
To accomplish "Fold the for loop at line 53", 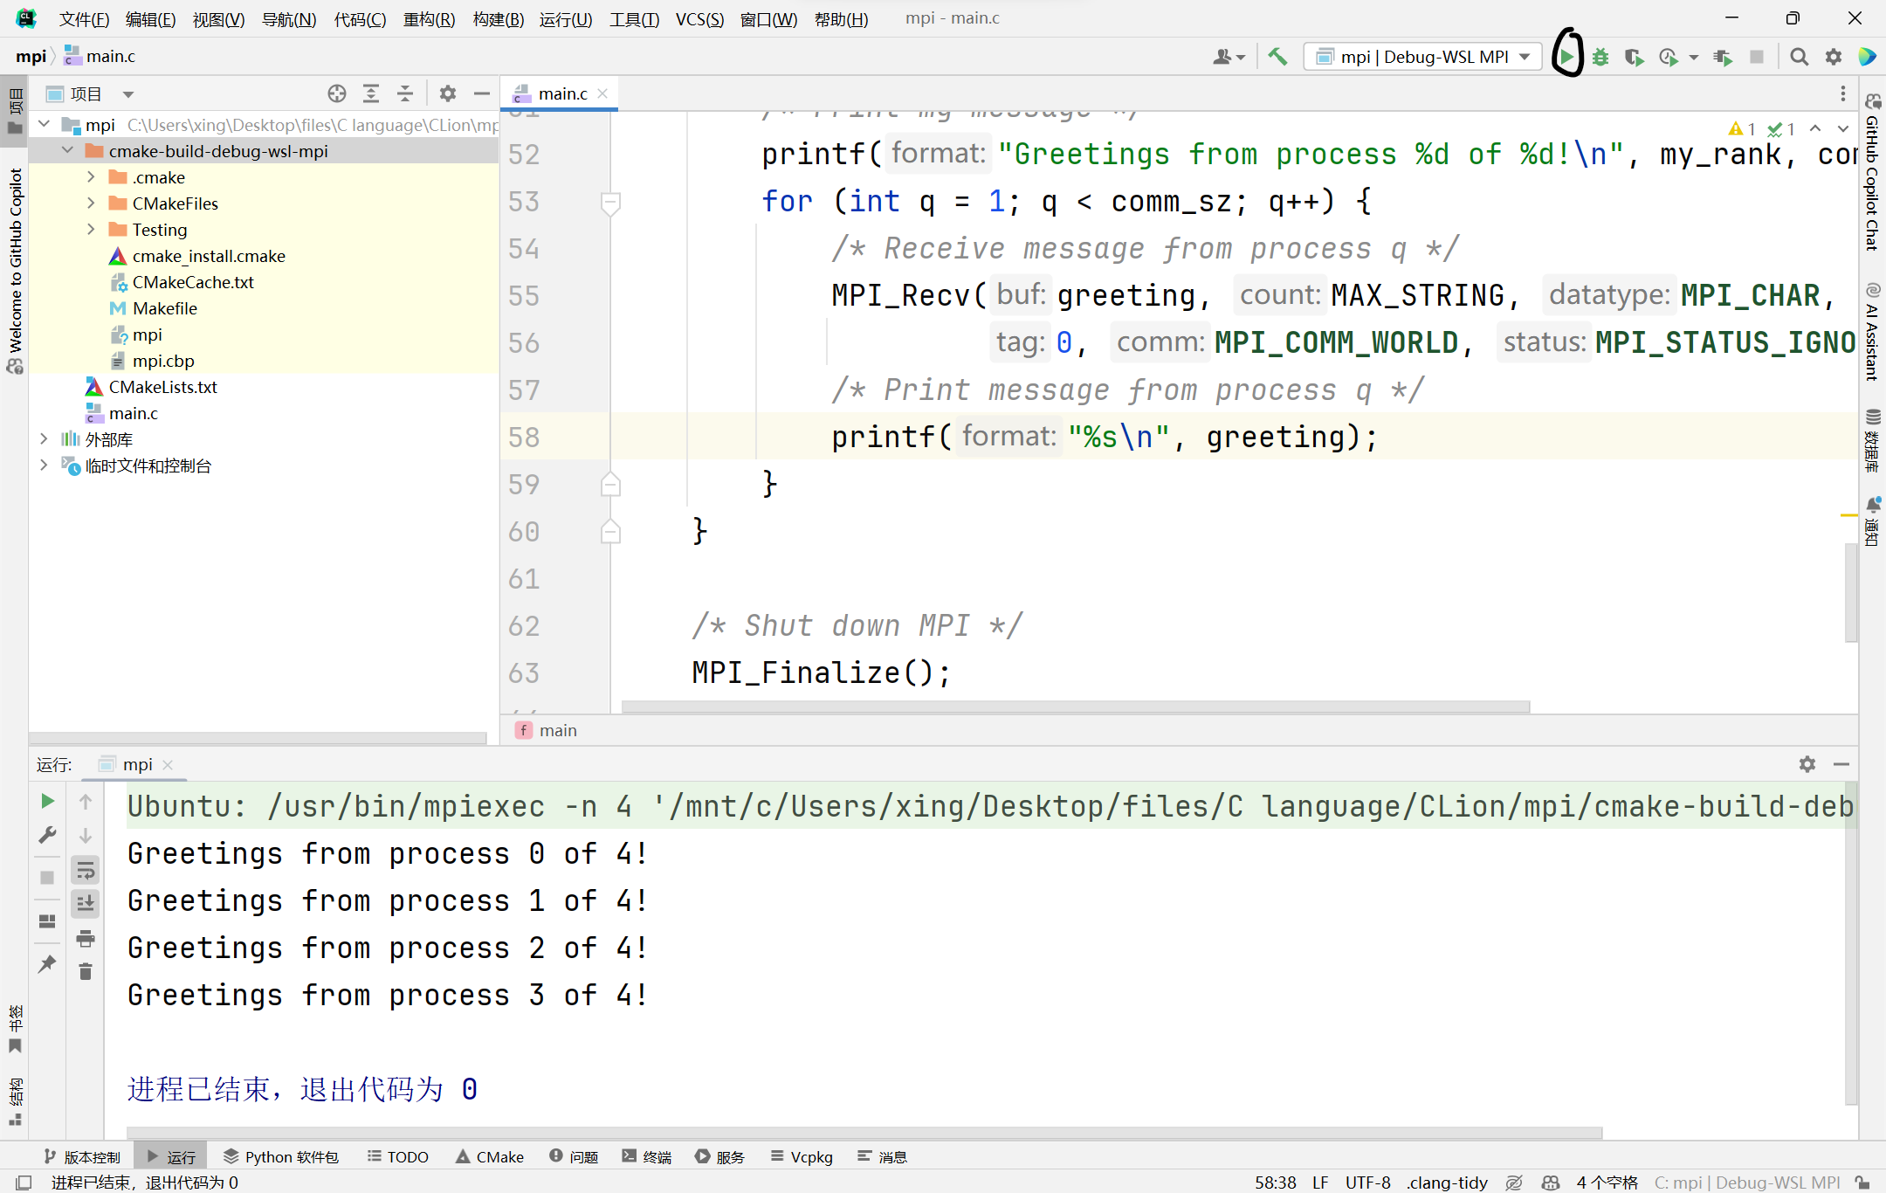I will point(611,203).
